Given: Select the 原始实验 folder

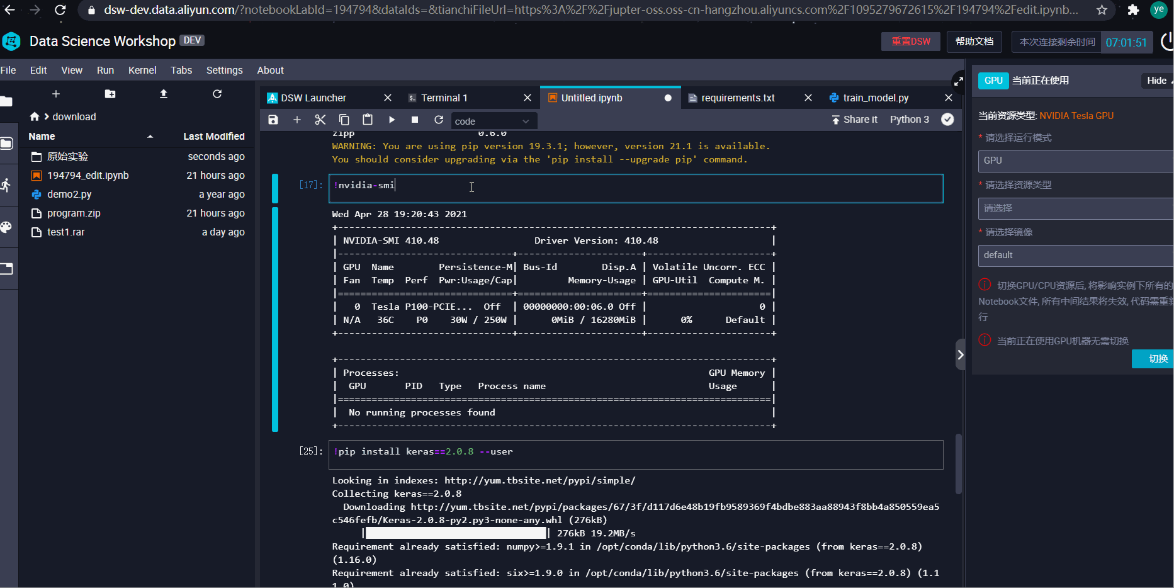Looking at the screenshot, I should pos(138,157).
